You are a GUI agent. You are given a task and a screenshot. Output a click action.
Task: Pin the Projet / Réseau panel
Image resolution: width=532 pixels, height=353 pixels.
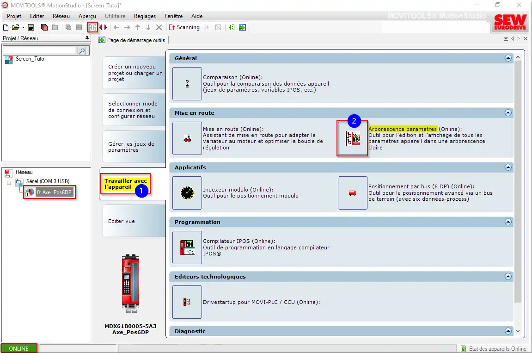[x=87, y=38]
